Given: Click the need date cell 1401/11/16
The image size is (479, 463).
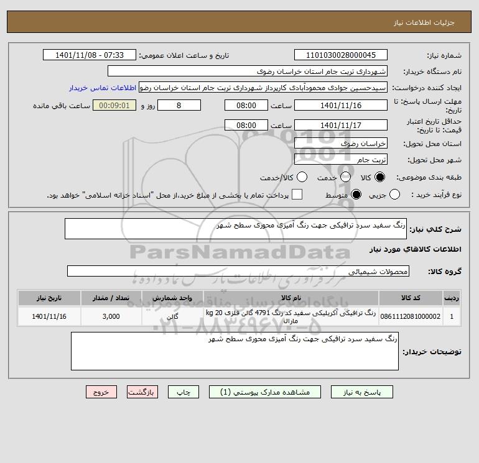Looking at the screenshot, I should [49, 316].
